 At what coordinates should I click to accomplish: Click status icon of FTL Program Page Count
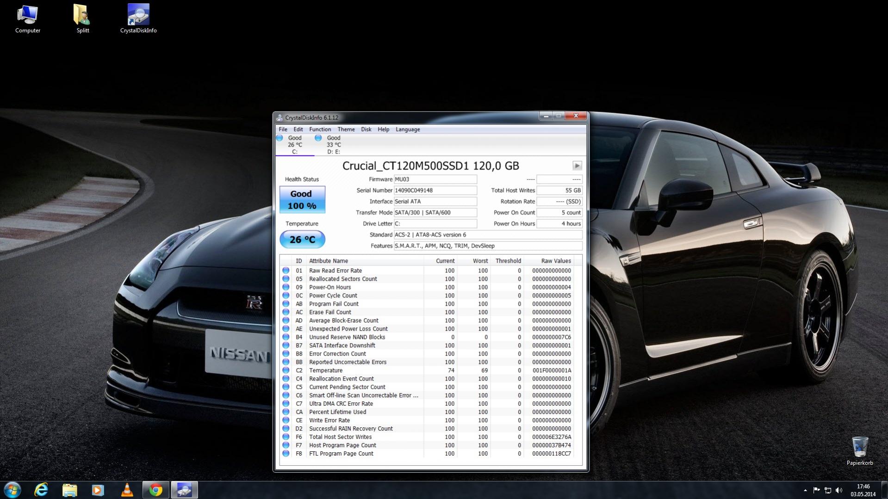point(286,454)
